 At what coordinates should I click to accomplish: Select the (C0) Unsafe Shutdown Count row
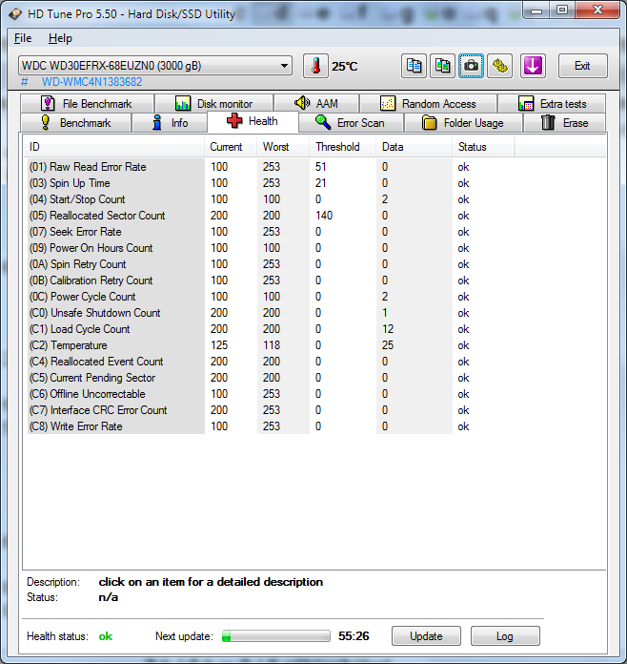pos(271,313)
